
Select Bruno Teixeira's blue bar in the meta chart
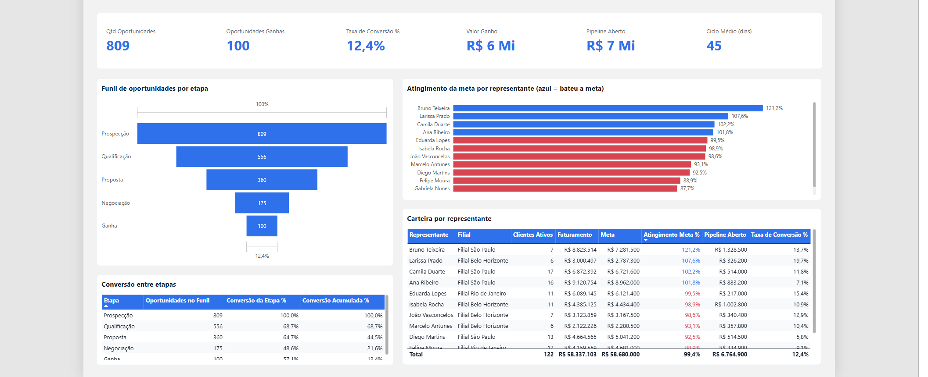(608, 108)
